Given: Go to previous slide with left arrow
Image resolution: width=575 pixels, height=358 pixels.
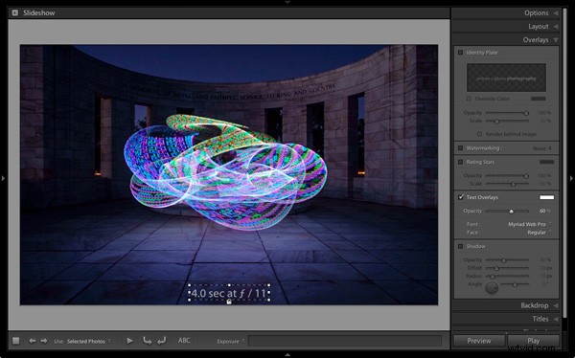Looking at the screenshot, I should [33, 341].
